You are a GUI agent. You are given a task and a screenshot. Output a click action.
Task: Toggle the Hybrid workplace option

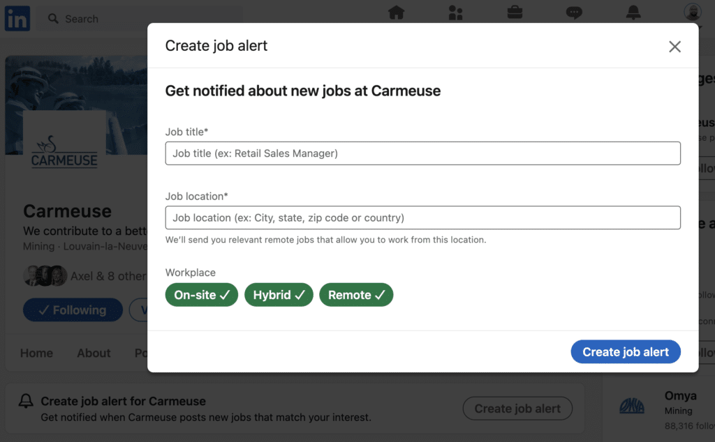pyautogui.click(x=279, y=295)
